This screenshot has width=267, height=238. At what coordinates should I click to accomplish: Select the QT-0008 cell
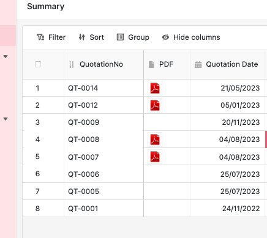[103, 139]
